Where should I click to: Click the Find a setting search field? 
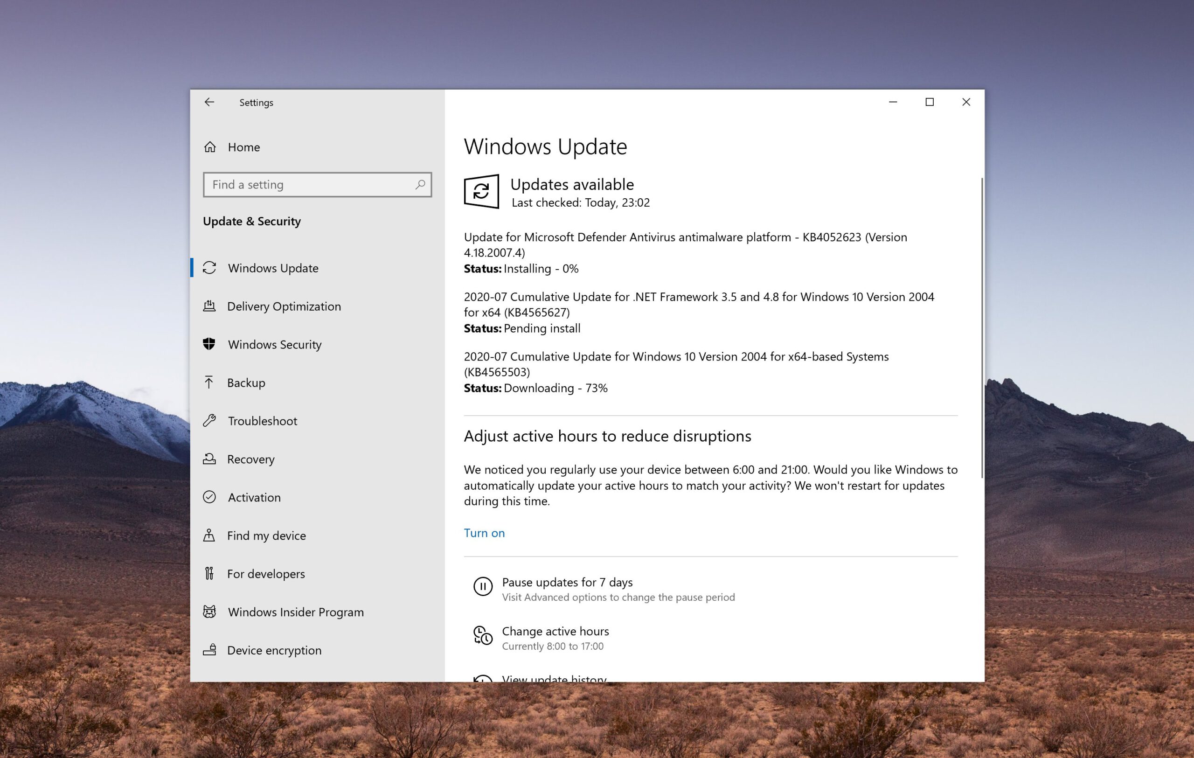(x=317, y=184)
